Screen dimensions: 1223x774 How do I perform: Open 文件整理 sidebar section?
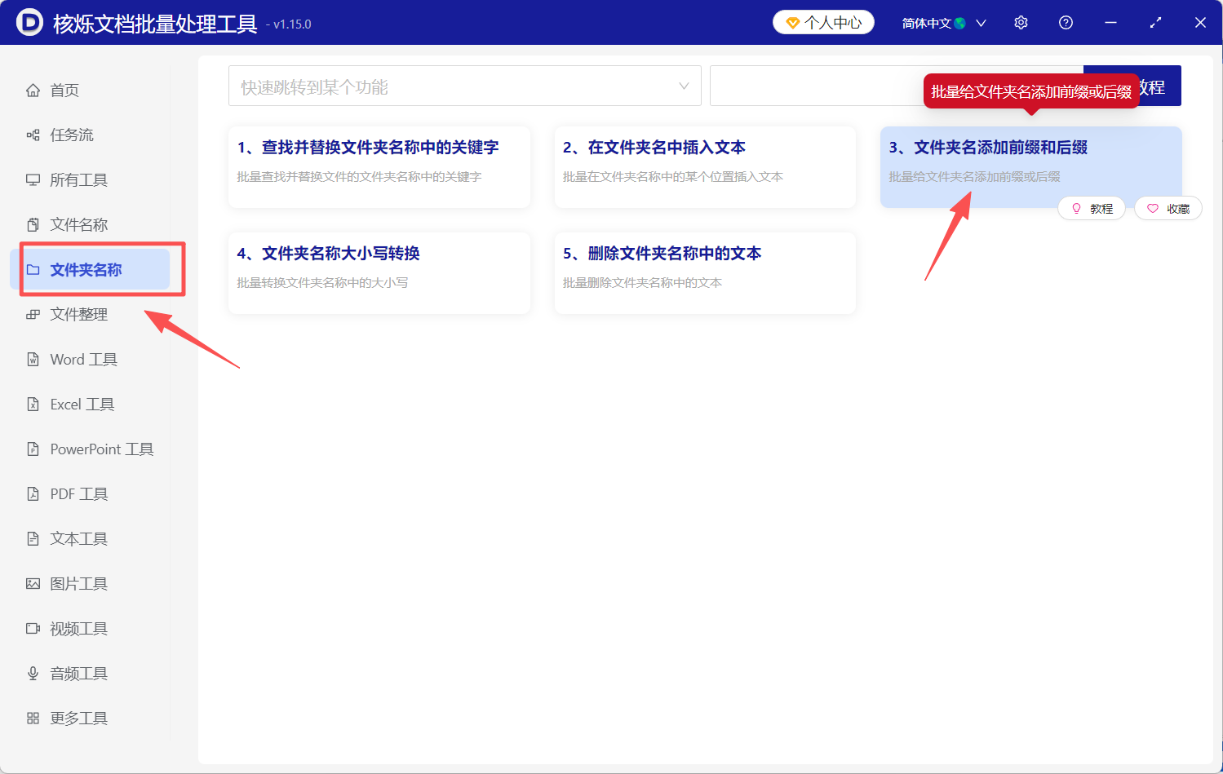click(x=90, y=314)
